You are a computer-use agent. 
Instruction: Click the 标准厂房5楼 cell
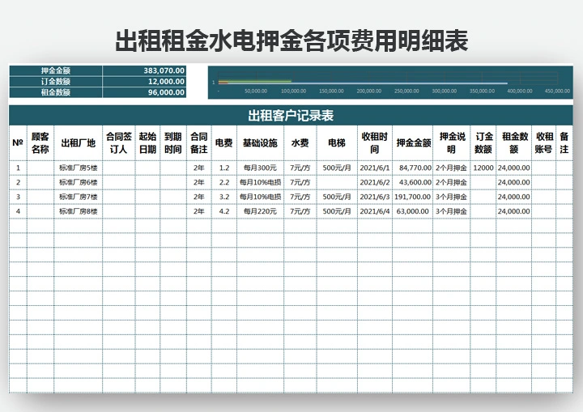[x=79, y=168]
